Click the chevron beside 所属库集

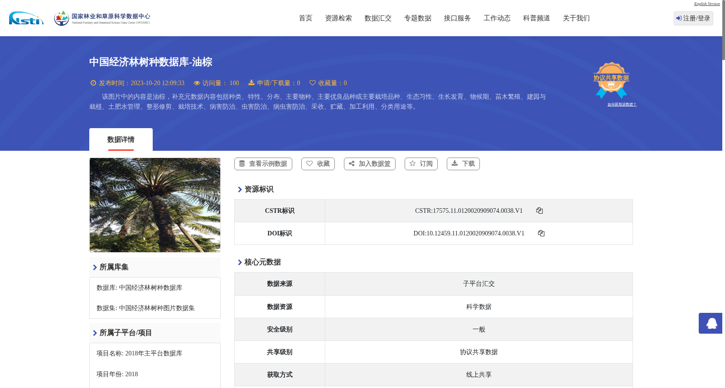(x=95, y=268)
